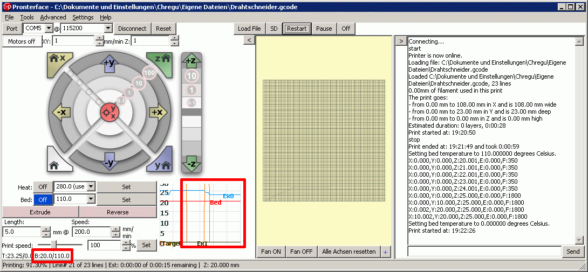Expand the 115200 baud rate dropdown
This screenshot has width=588, height=272.
tap(108, 28)
